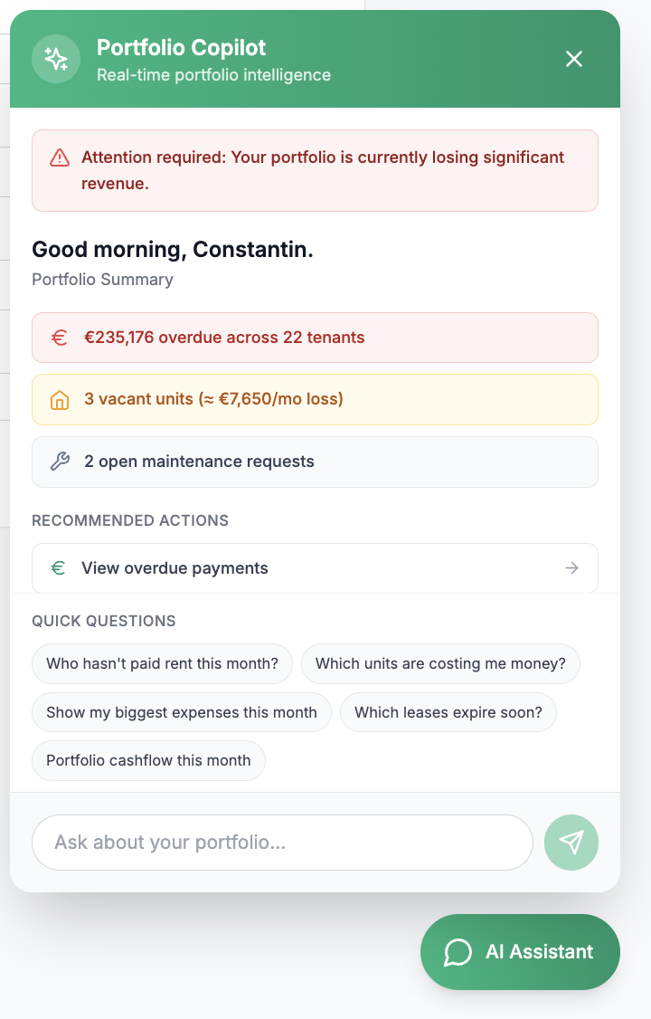
Task: Click the euro icon beside overdue tenants alert
Action: 59,337
